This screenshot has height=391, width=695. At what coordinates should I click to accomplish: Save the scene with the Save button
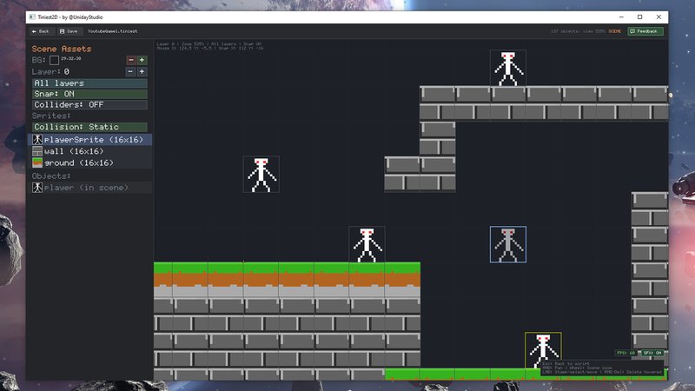coord(69,31)
